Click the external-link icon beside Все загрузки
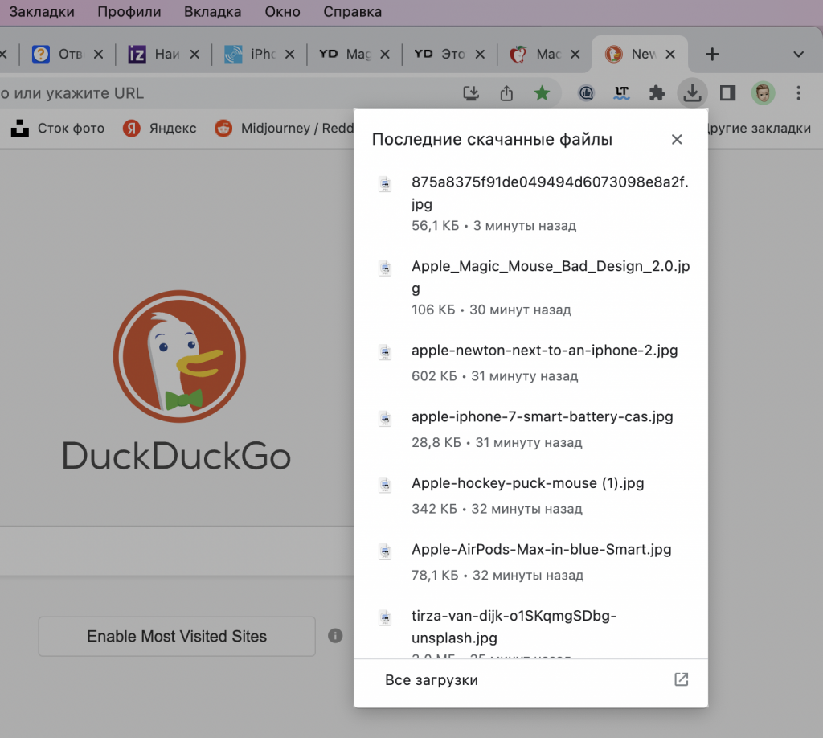Image resolution: width=823 pixels, height=738 pixels. 680,679
